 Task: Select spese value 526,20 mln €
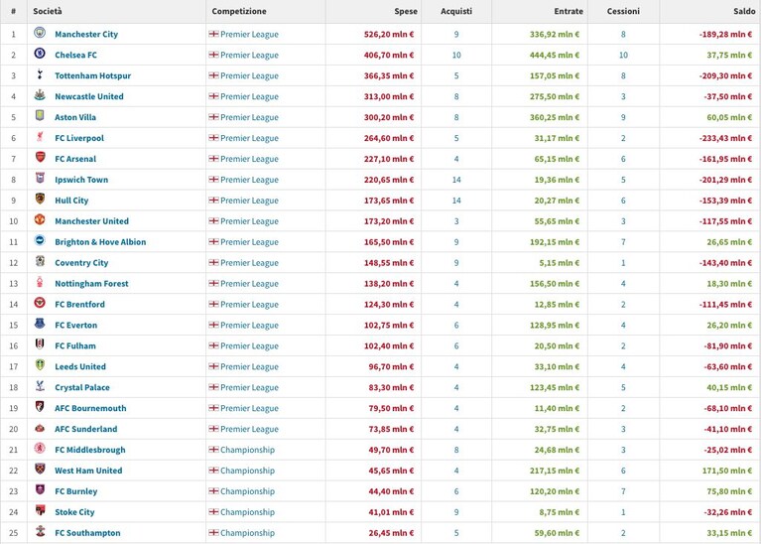(389, 34)
